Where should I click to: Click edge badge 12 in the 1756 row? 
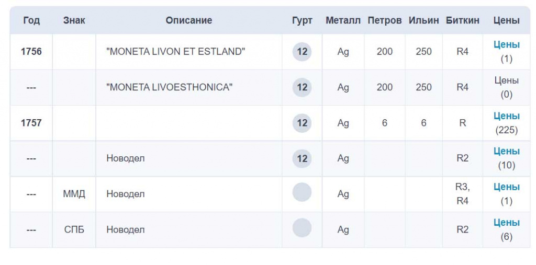[302, 52]
